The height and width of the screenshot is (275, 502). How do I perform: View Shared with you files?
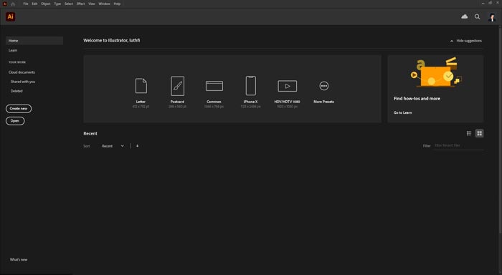click(x=23, y=82)
